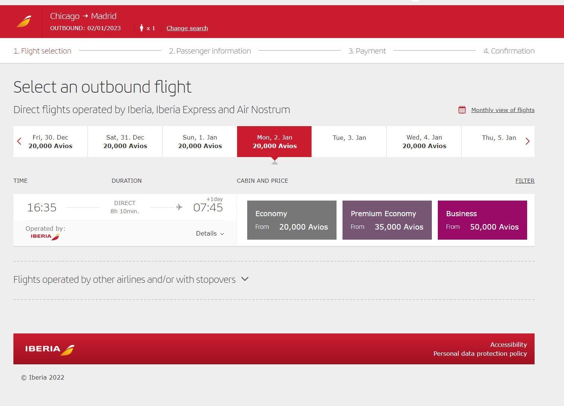Click the Iberia logo in the footer

point(50,349)
